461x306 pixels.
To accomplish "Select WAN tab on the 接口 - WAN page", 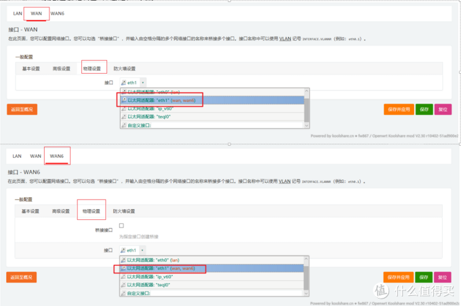I will [x=36, y=14].
